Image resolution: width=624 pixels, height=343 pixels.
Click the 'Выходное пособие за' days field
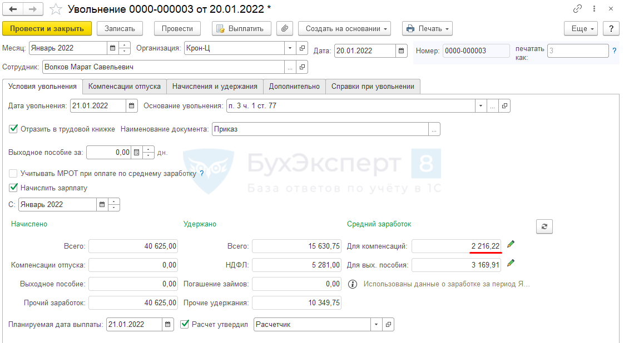(x=109, y=152)
